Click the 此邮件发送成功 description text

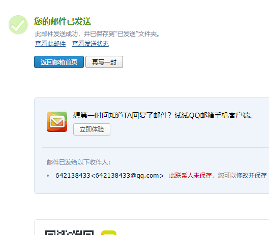click(x=98, y=34)
